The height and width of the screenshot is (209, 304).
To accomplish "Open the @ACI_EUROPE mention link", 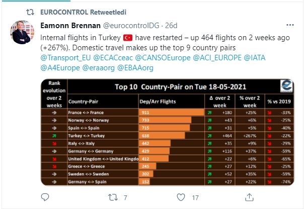I will (x=219, y=59).
